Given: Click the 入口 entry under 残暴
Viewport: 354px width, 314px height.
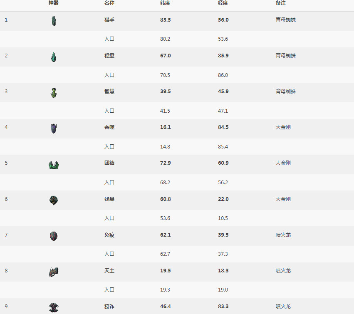Looking at the screenshot, I should [109, 218].
